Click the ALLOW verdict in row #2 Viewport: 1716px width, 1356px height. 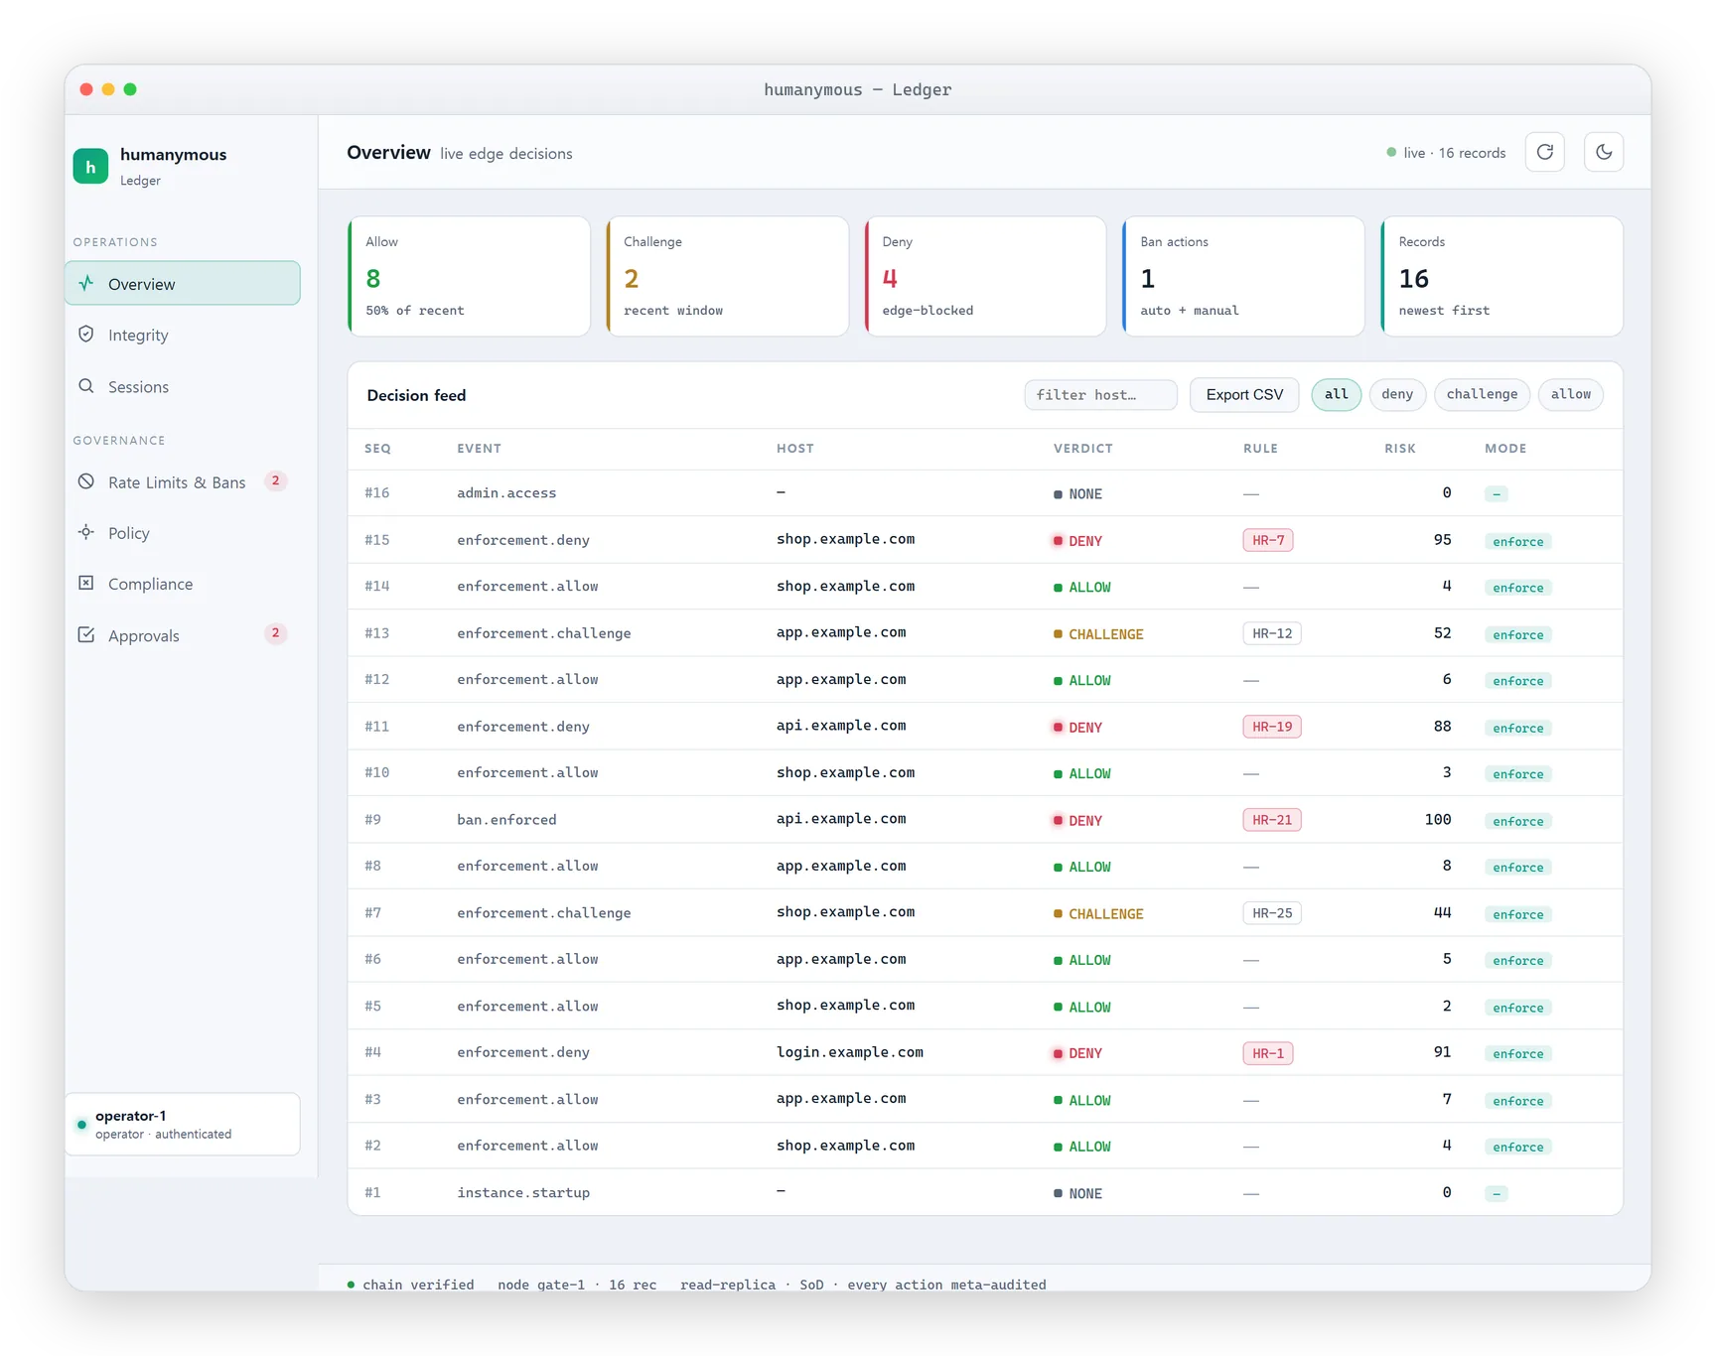click(x=1081, y=1147)
